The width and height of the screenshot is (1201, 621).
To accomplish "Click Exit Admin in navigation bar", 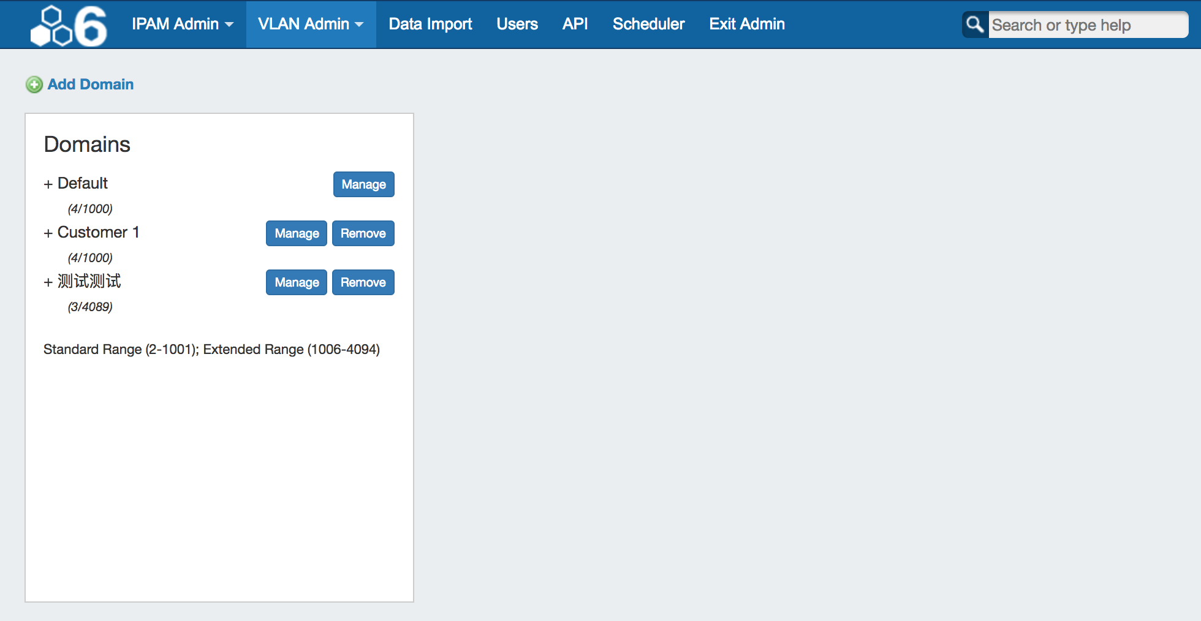I will point(746,24).
